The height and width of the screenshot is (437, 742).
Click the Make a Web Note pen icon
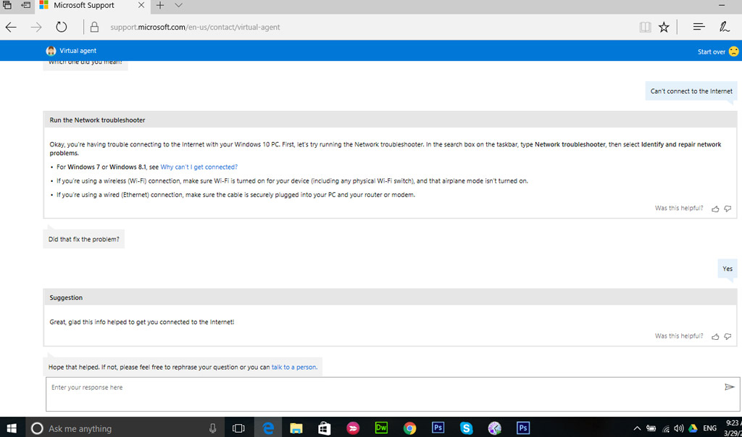click(724, 27)
